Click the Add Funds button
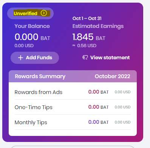Viewport: 150px width, 148px height. click(35, 58)
